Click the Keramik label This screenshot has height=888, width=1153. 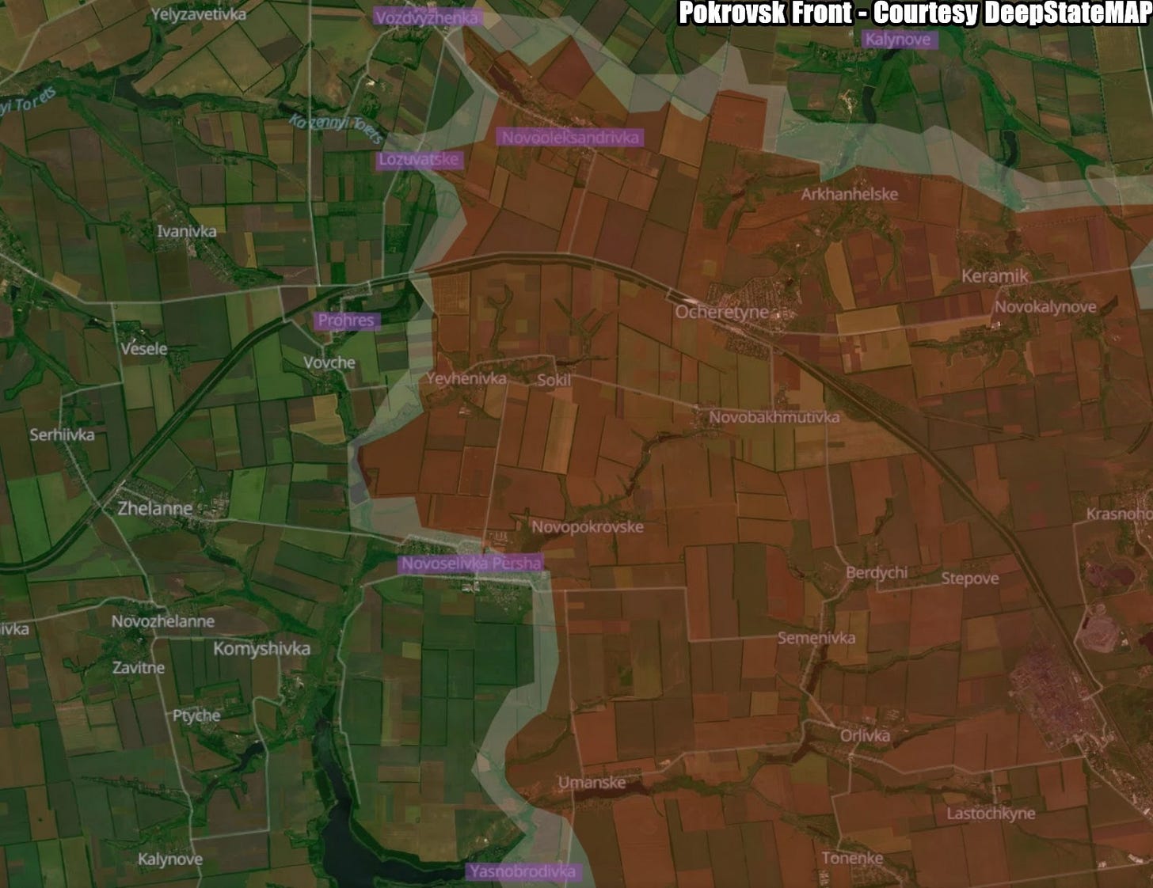click(x=995, y=276)
